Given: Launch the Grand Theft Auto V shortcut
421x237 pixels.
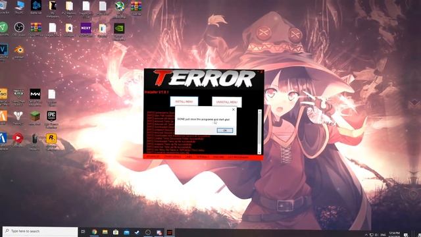Looking at the screenshot, I should click(x=19, y=97).
